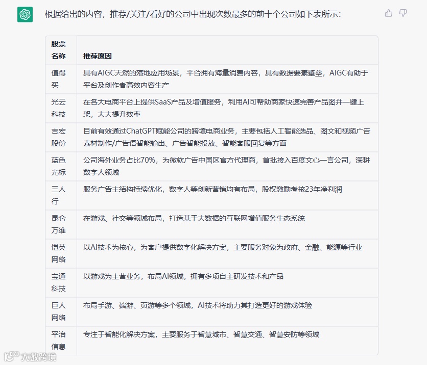Click the intro sentence starting 根据给出的内容
The width and height of the screenshot is (427, 365).
click(193, 14)
